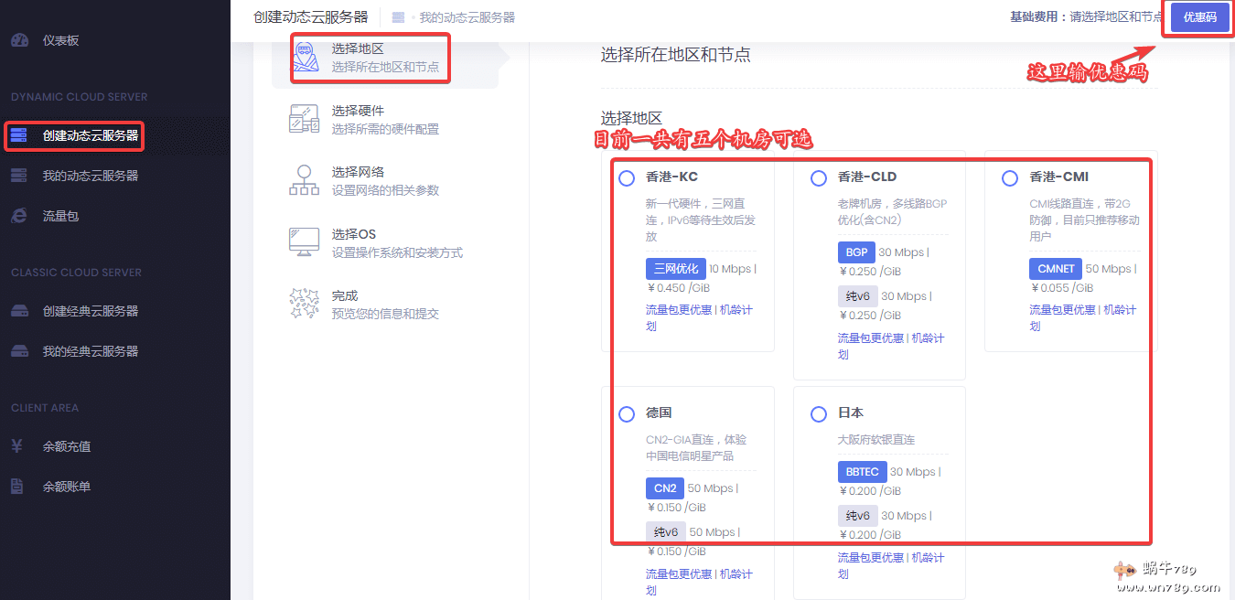Click the 流量包 browser icon in sidebar
Screen dimensions: 1235x600
pyautogui.click(x=19, y=216)
